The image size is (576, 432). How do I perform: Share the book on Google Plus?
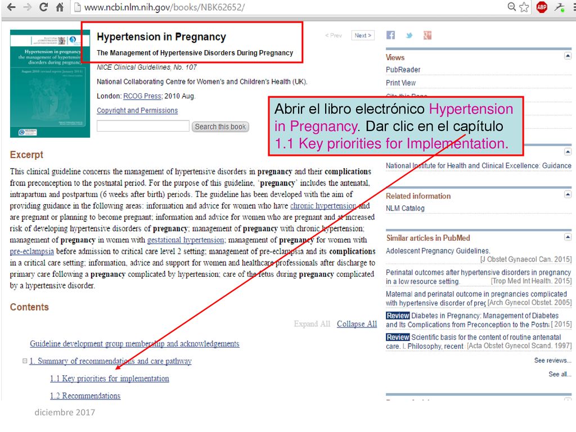427,35
